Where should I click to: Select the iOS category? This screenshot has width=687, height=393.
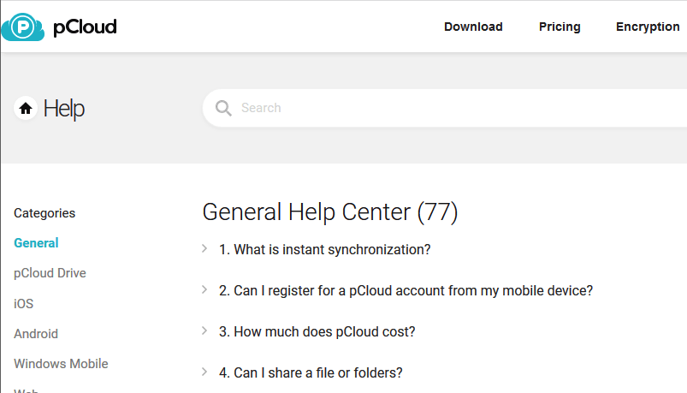24,303
